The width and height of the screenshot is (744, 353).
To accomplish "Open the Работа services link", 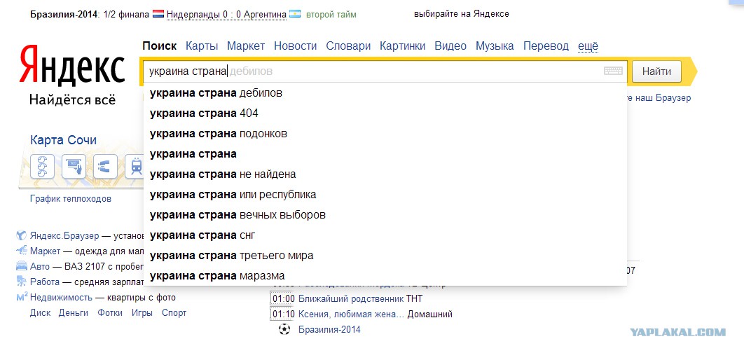I will [x=45, y=282].
